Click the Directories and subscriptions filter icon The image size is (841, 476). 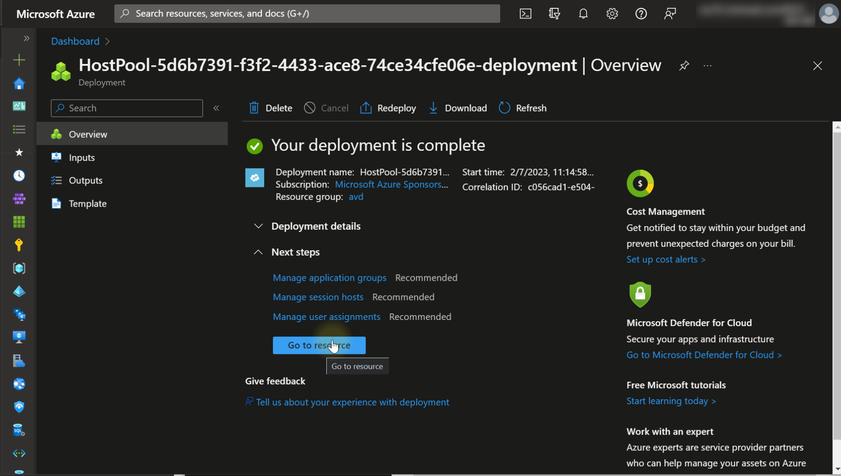click(x=554, y=14)
